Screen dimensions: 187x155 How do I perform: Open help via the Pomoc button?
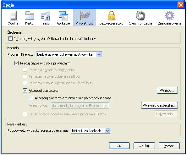click(x=169, y=146)
